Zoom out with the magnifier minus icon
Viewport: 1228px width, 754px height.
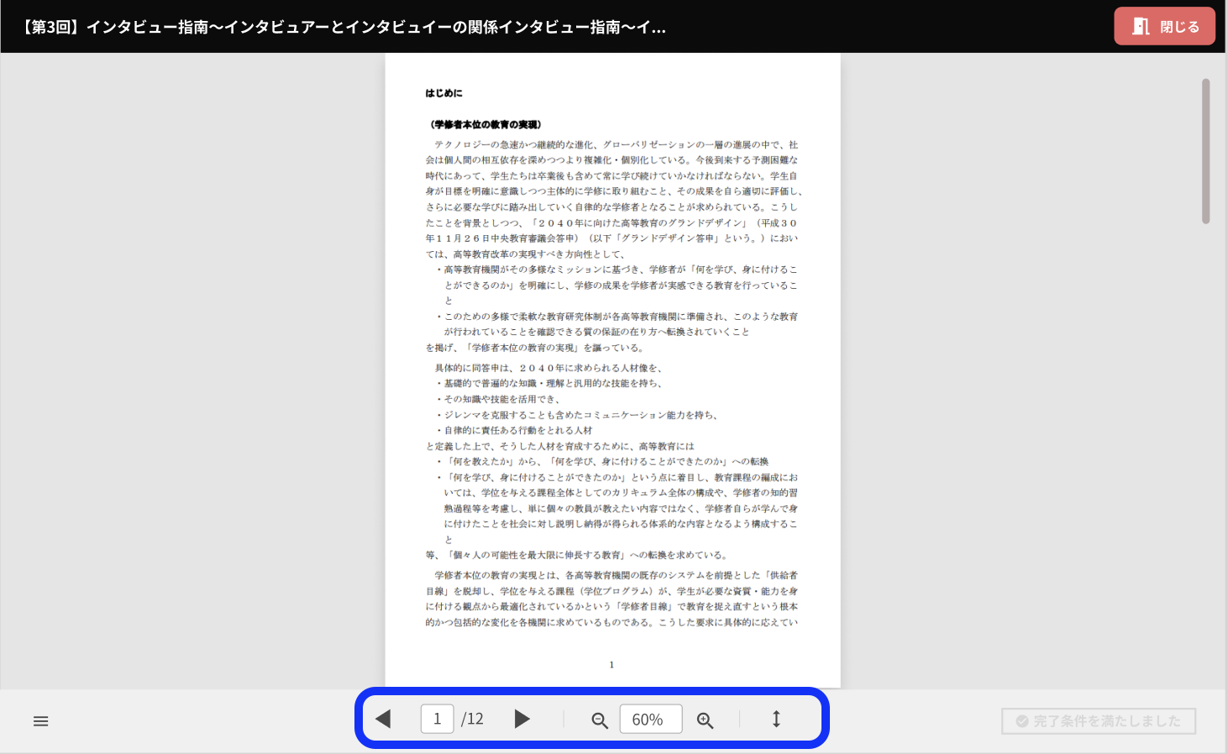point(600,720)
